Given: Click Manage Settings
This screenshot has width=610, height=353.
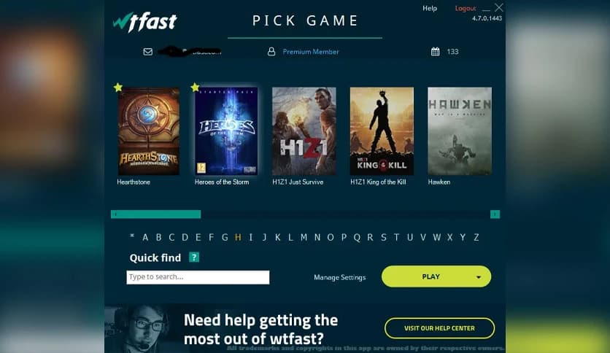Looking at the screenshot, I should click(339, 277).
